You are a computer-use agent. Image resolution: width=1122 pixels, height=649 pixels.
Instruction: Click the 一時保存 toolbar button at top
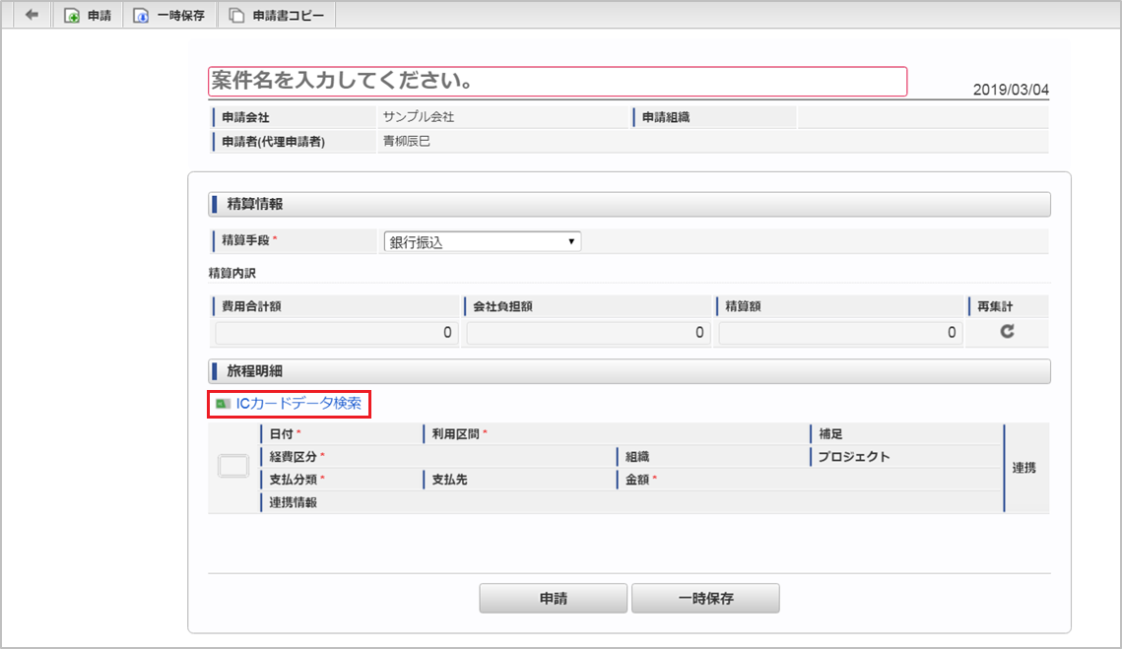[x=169, y=15]
